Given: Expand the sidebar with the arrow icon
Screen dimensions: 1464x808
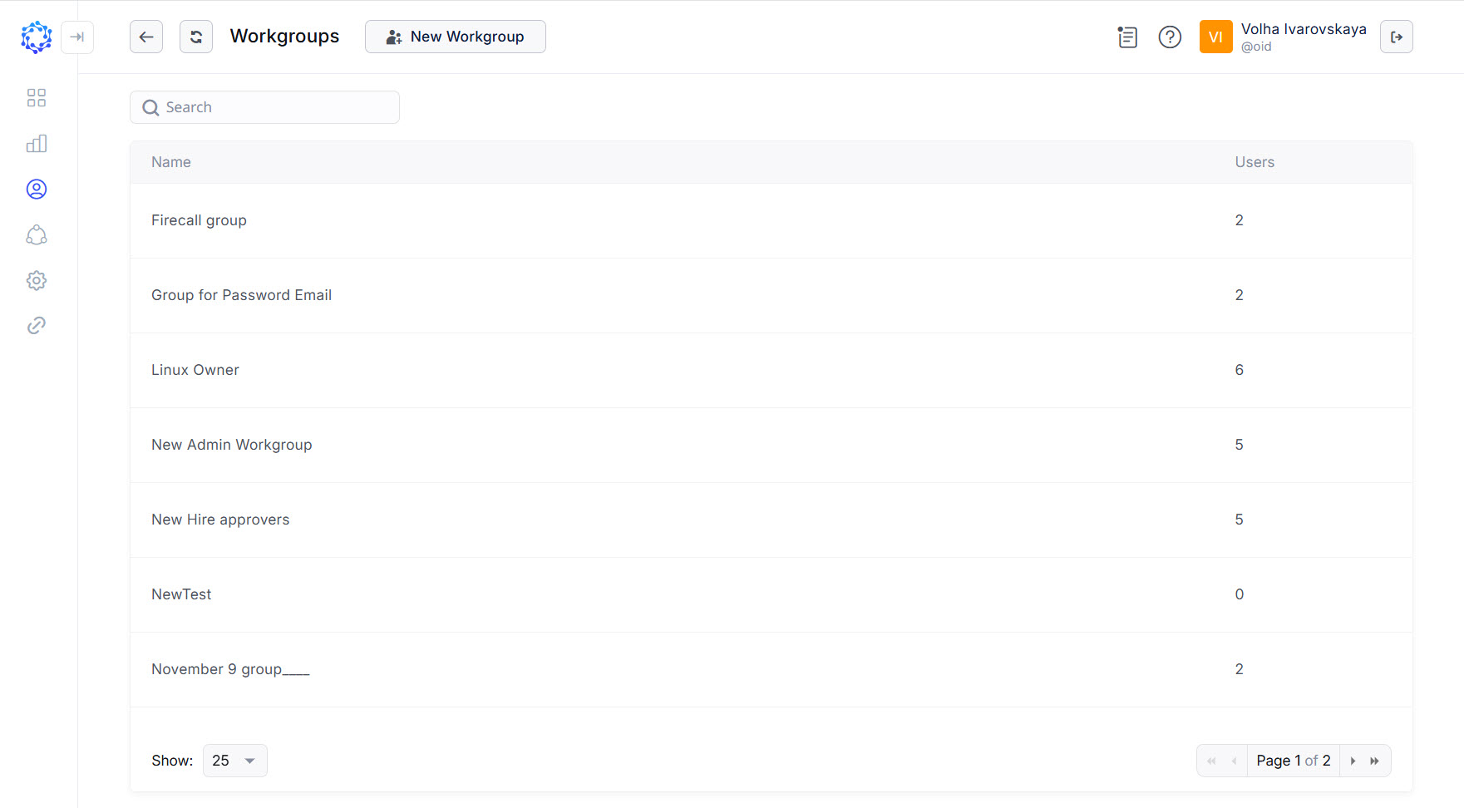Looking at the screenshot, I should (x=77, y=37).
